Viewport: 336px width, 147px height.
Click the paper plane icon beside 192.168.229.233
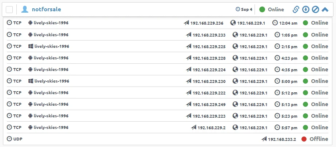click(189, 34)
